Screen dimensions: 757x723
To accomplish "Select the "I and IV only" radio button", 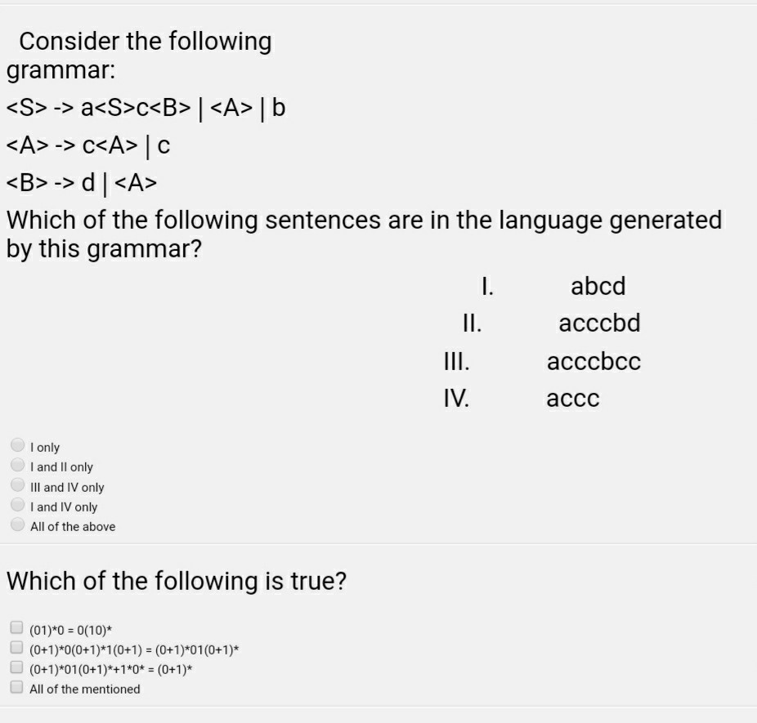I will click(x=17, y=504).
